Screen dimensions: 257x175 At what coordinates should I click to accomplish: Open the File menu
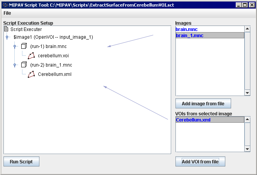tap(7, 13)
